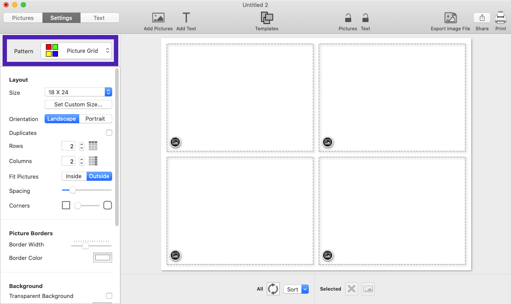This screenshot has height=304, width=511.
Task: Open the Pattern Picture Grid dropdown
Action: [x=76, y=51]
